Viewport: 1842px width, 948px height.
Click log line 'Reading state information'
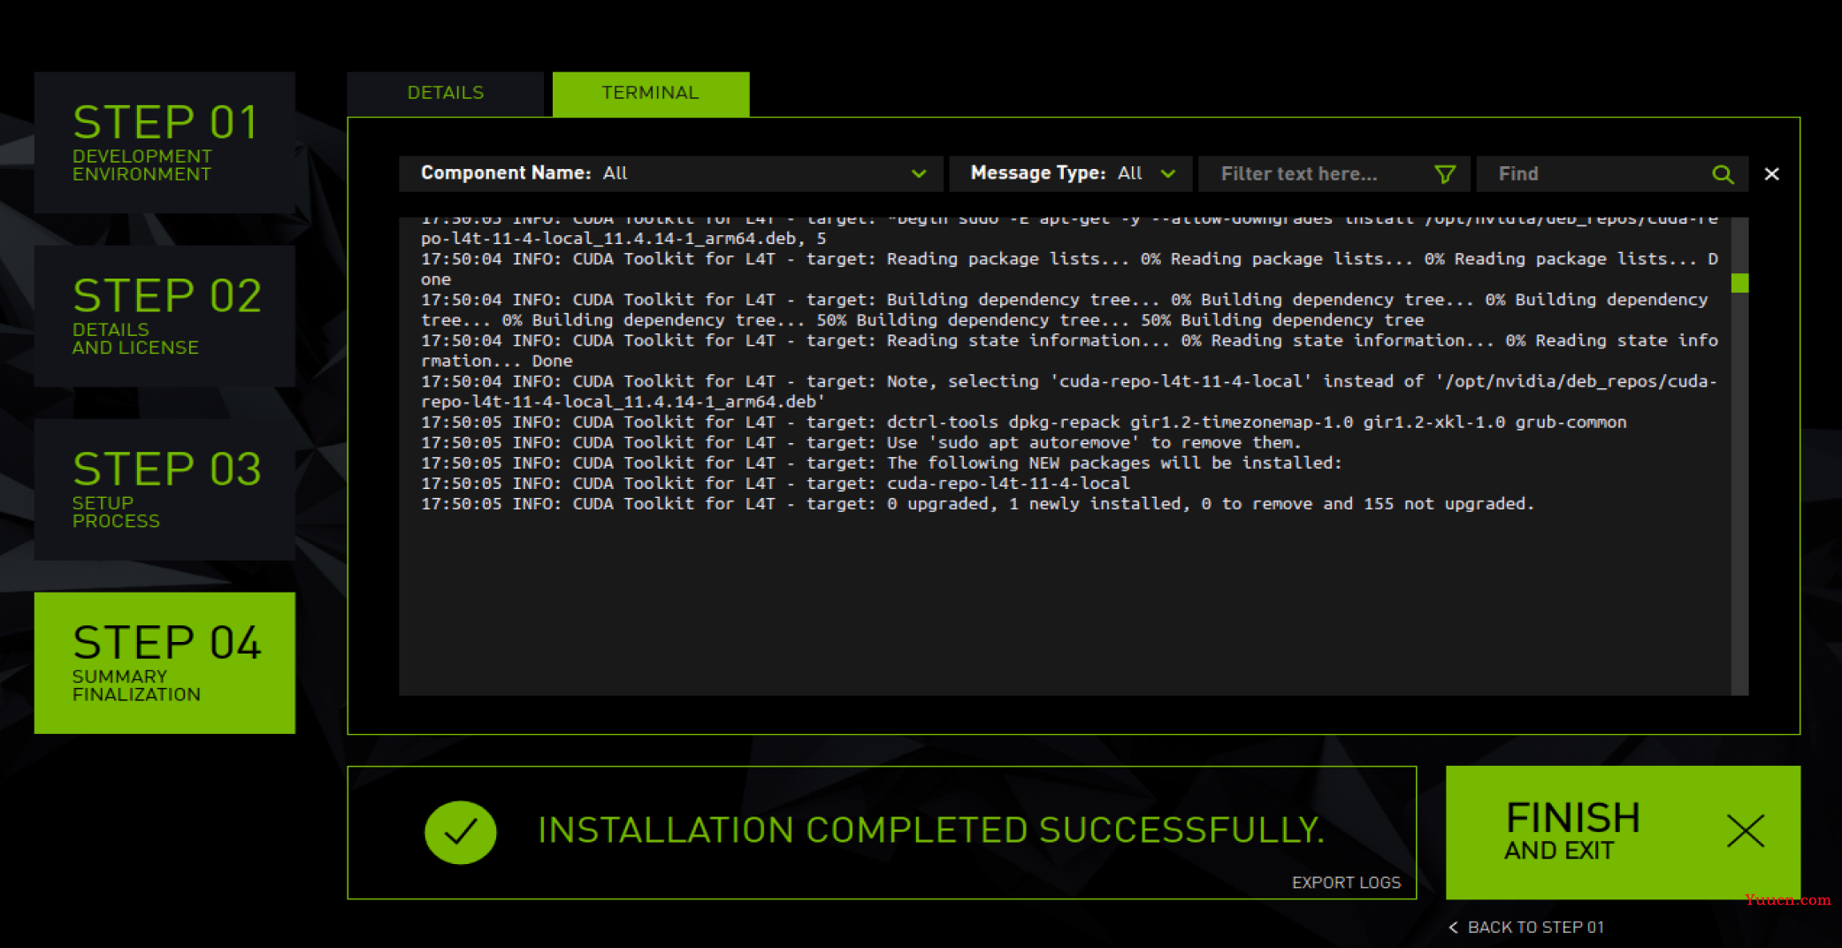(1069, 350)
